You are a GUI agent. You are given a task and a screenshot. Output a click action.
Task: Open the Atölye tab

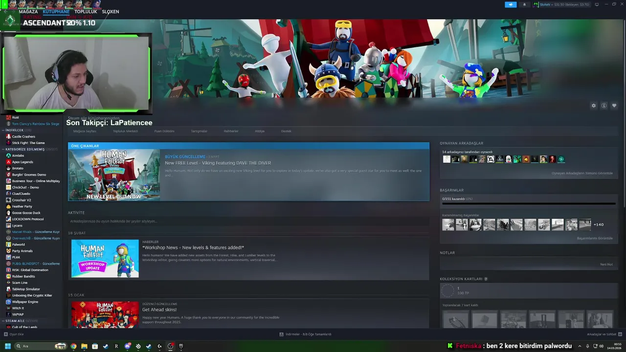tap(260, 131)
